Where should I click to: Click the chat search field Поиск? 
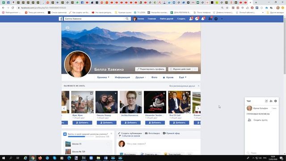pyautogui.click(x=262, y=153)
